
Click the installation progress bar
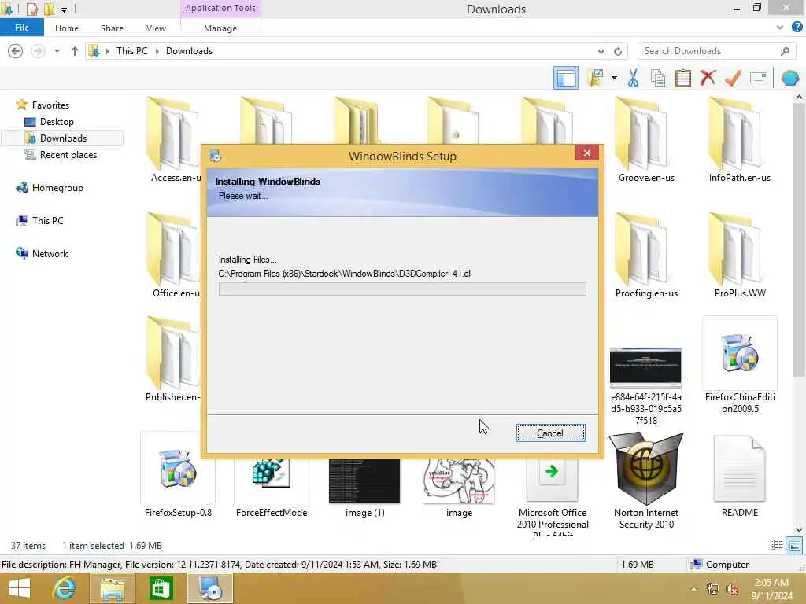click(x=402, y=289)
